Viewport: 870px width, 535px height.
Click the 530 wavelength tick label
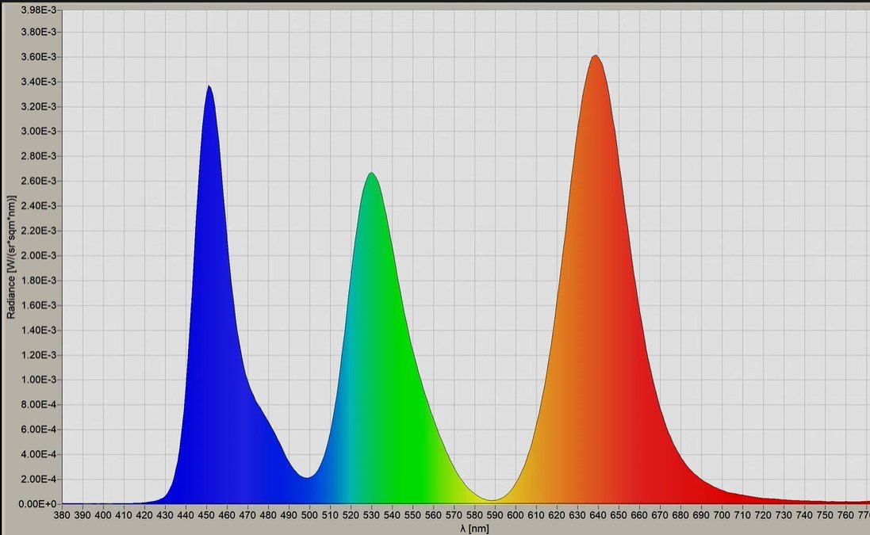[371, 515]
